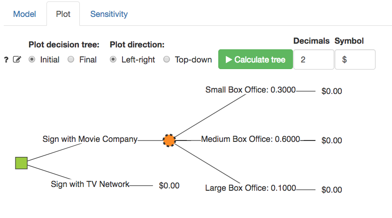Select the Initial decision tree radio

(32, 60)
